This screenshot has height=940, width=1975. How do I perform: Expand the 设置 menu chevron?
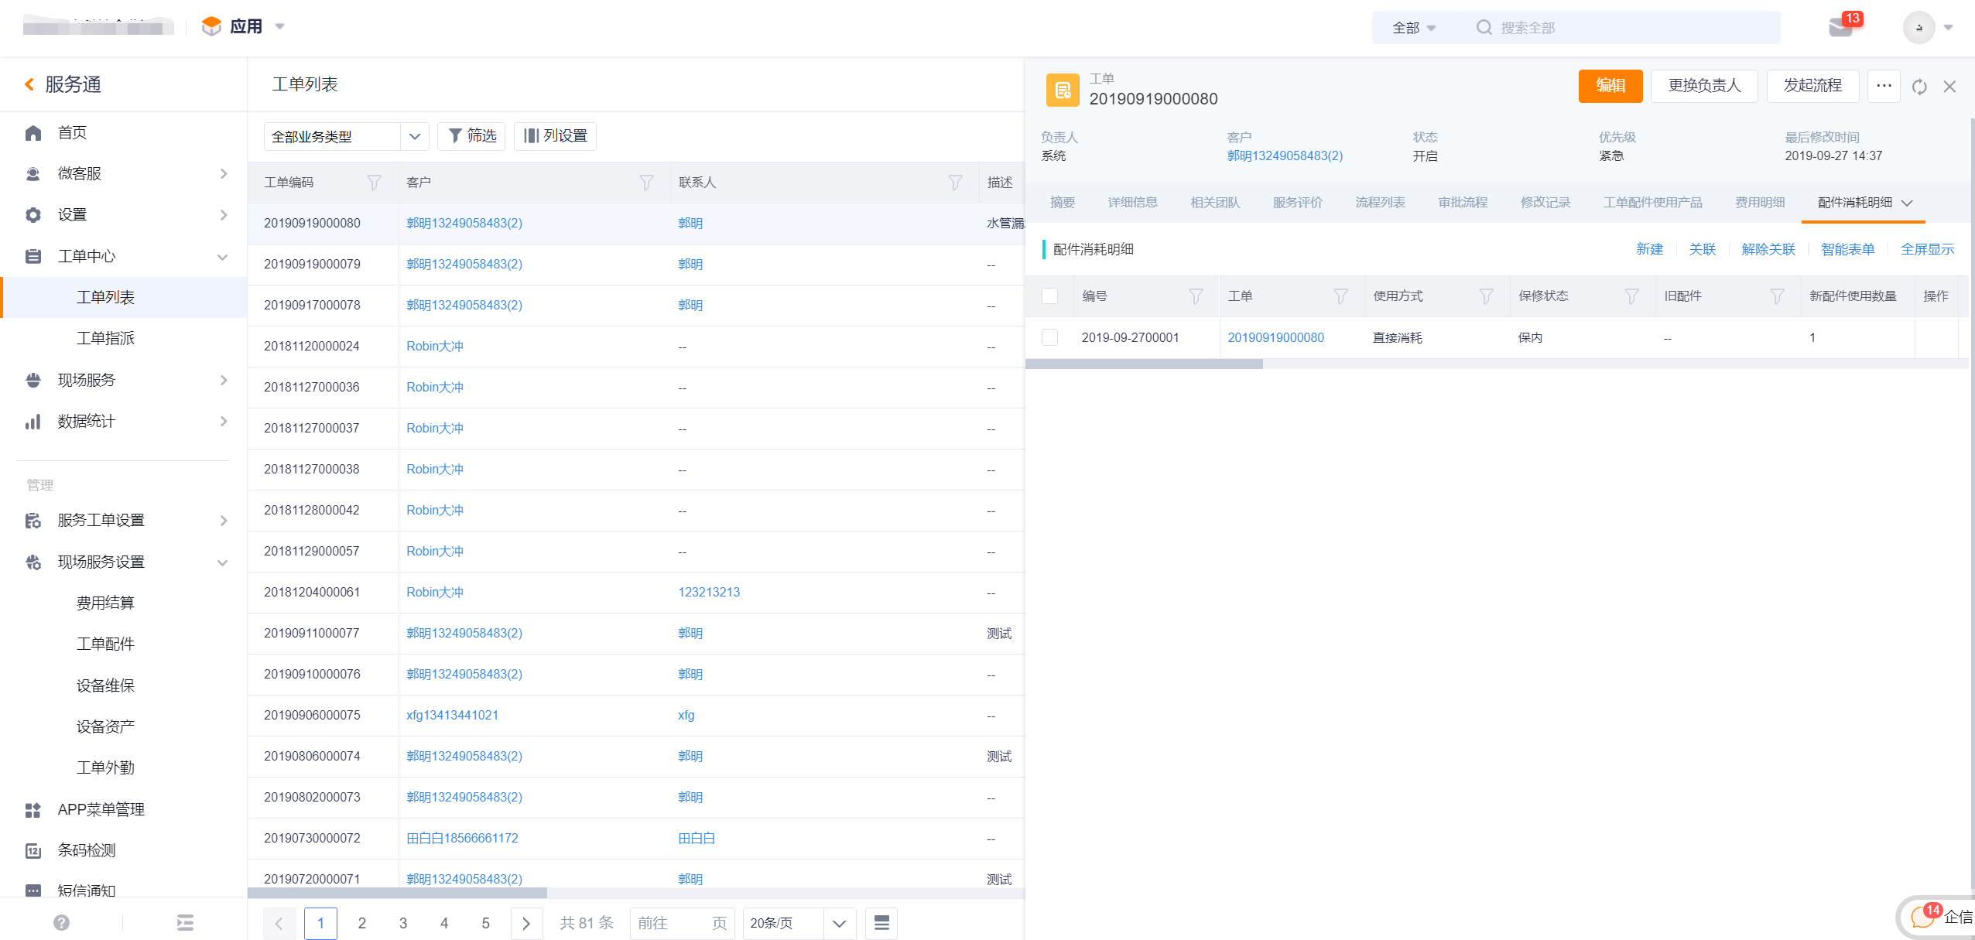click(223, 215)
